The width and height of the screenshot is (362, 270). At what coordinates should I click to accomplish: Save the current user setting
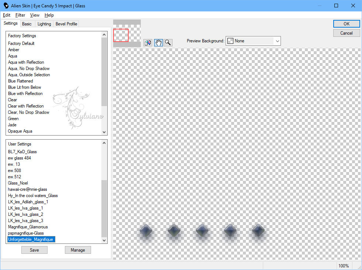coord(34,250)
